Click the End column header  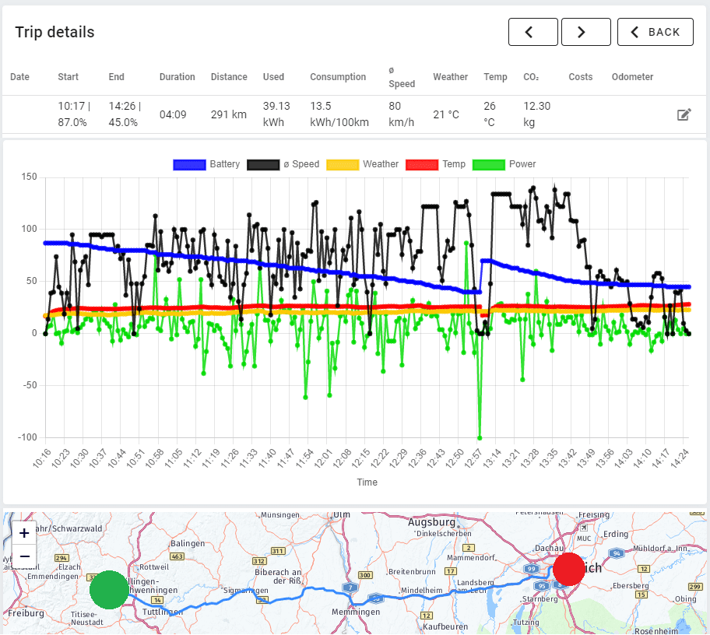click(116, 77)
